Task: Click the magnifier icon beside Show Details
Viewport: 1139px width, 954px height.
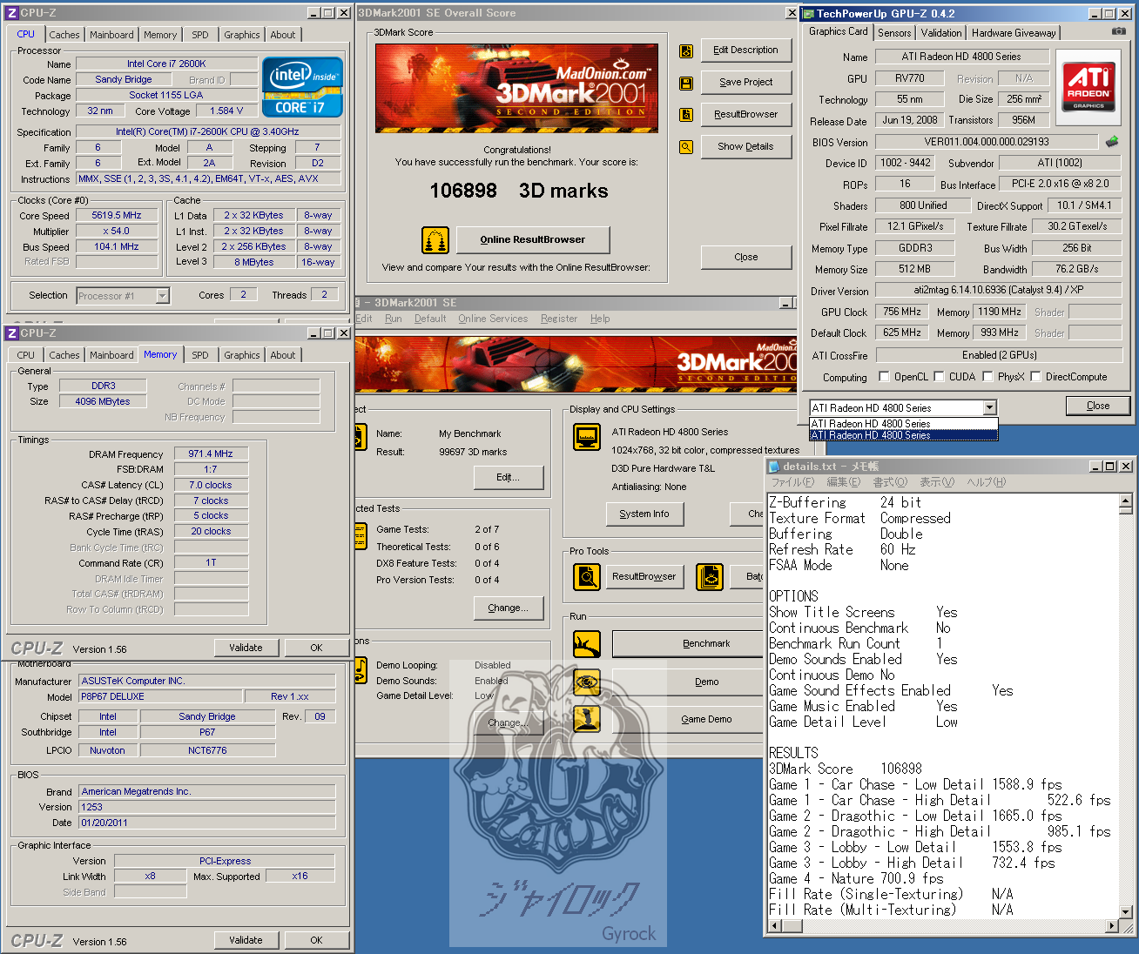Action: click(x=686, y=147)
